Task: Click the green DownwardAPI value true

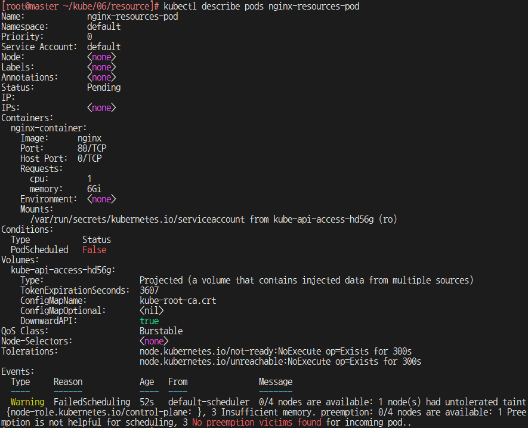Action: (x=149, y=321)
